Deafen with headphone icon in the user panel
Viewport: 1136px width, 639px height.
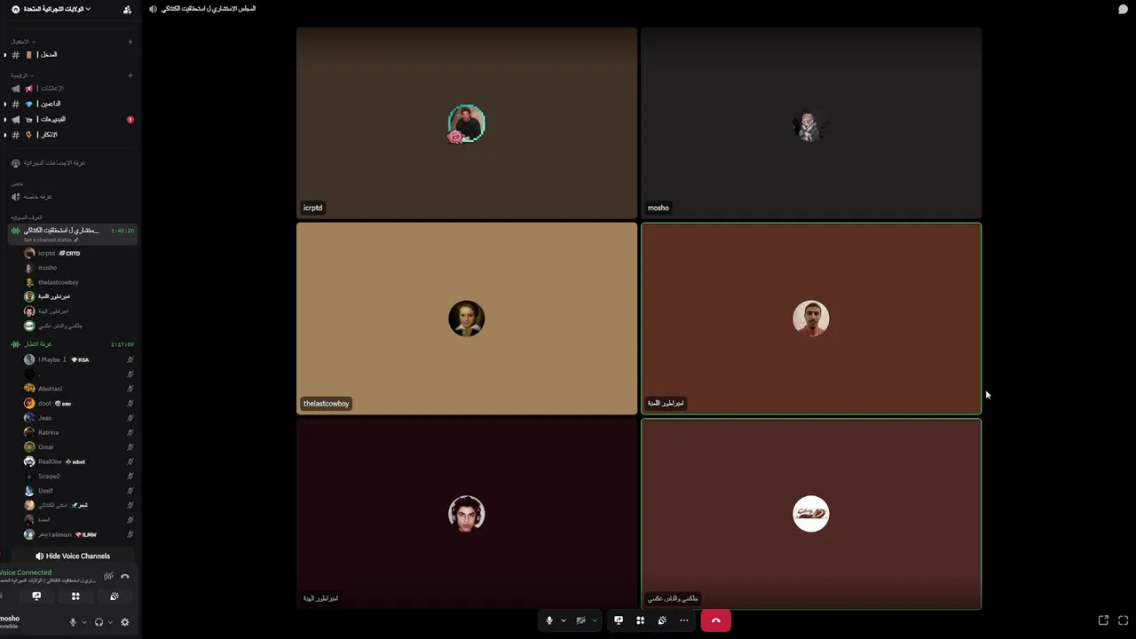coord(99,622)
